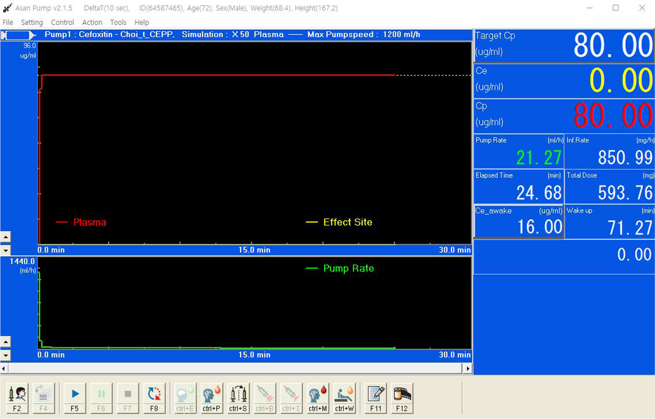The image size is (655, 419).
Task: Open the Control menu
Action: point(62,22)
